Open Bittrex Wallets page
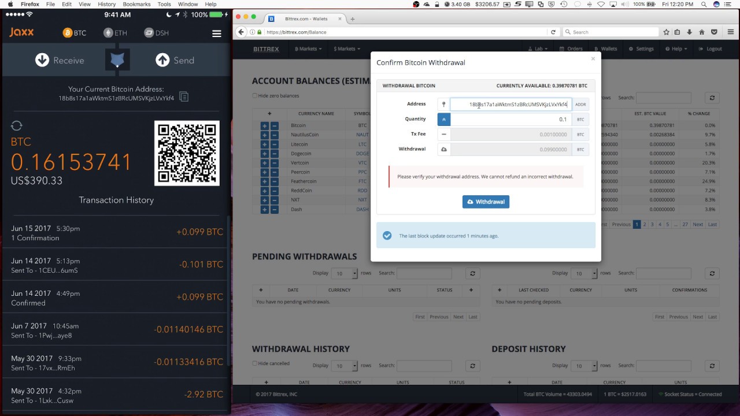 click(x=605, y=49)
